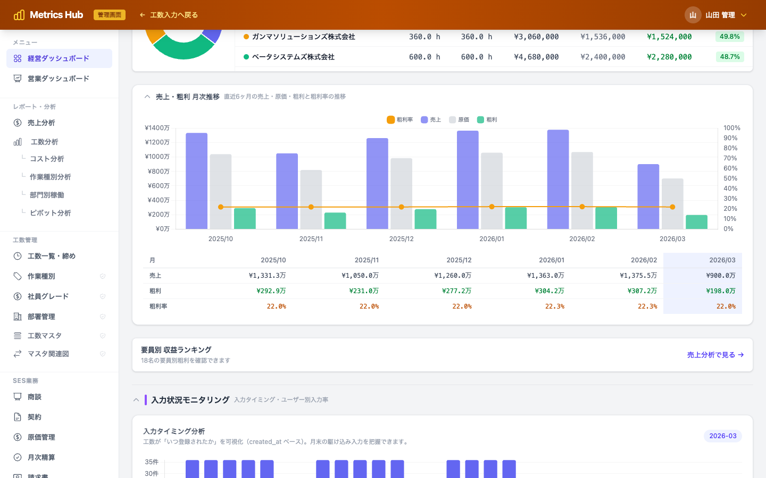
Task: Open 作業種別分析 in the sidebar
Action: tap(51, 177)
